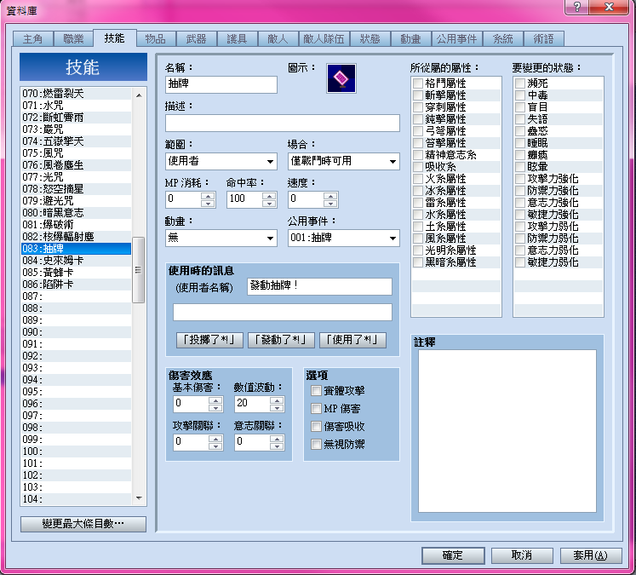636x575 pixels.
Task: Click the empty 描述 field
Action: click(x=283, y=123)
